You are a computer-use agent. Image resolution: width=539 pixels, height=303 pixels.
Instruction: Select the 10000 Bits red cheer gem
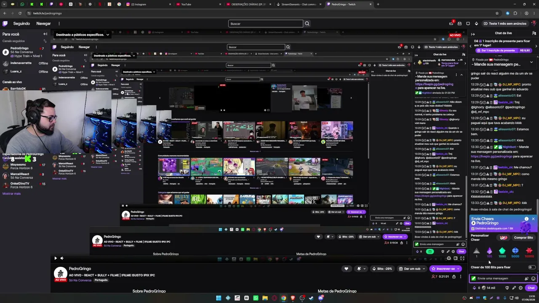coord(529,252)
